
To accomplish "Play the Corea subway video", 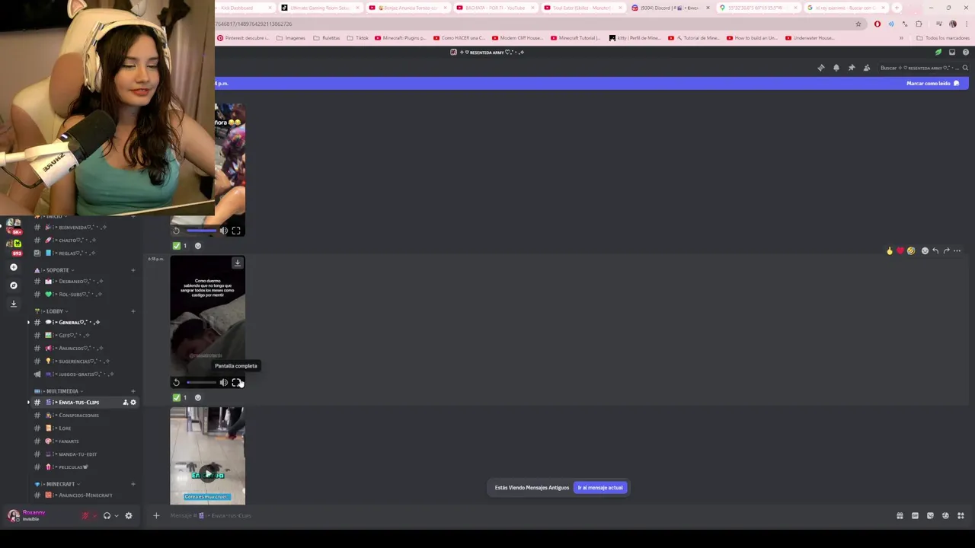I will (x=207, y=474).
